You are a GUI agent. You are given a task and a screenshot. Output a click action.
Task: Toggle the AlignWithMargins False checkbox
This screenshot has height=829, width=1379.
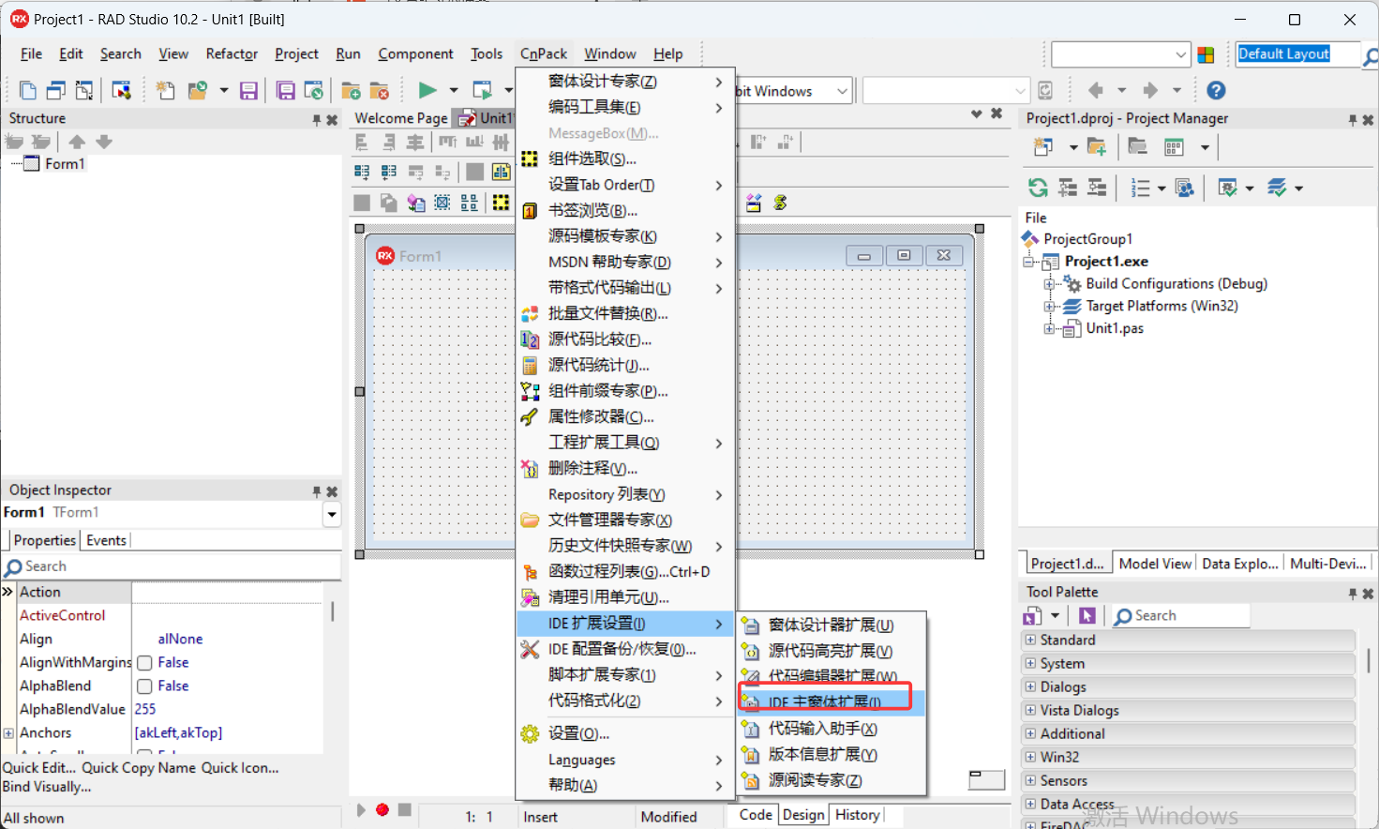[145, 663]
